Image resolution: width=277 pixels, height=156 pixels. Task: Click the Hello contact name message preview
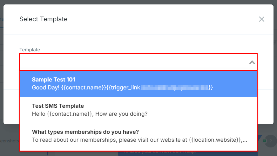[90, 114]
